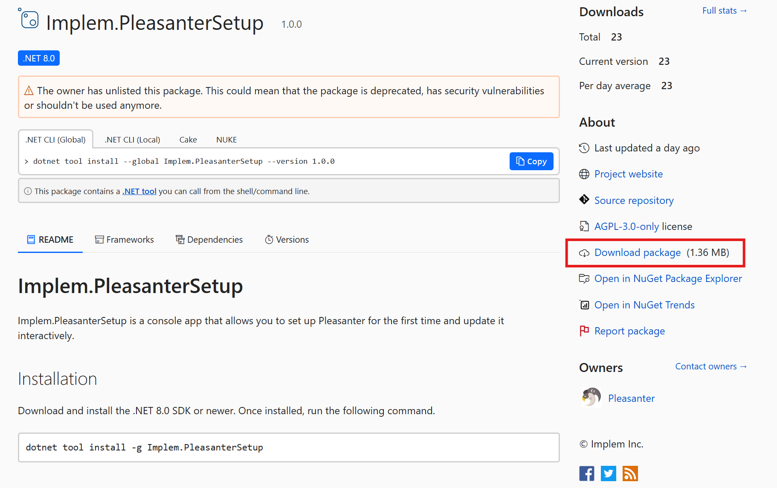This screenshot has width=777, height=488.
Task: Click the license document icon
Action: (584, 226)
